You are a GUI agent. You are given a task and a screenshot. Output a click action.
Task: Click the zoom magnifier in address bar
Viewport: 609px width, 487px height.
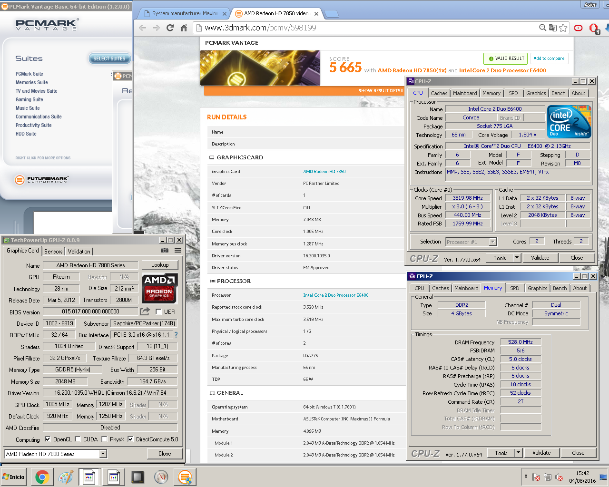542,28
